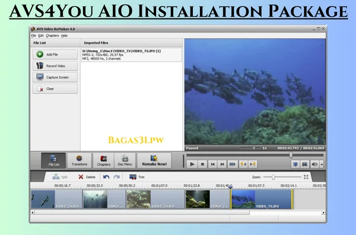Screen dimensions: 356x235
Task: Click the blue shield icon beside snapshot
Action: [295, 164]
